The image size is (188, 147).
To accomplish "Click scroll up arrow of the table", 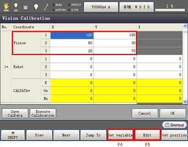I will pyautogui.click(x=185, y=26).
